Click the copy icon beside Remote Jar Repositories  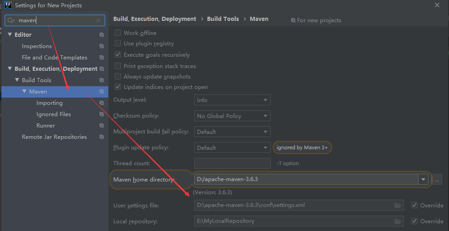click(x=101, y=137)
